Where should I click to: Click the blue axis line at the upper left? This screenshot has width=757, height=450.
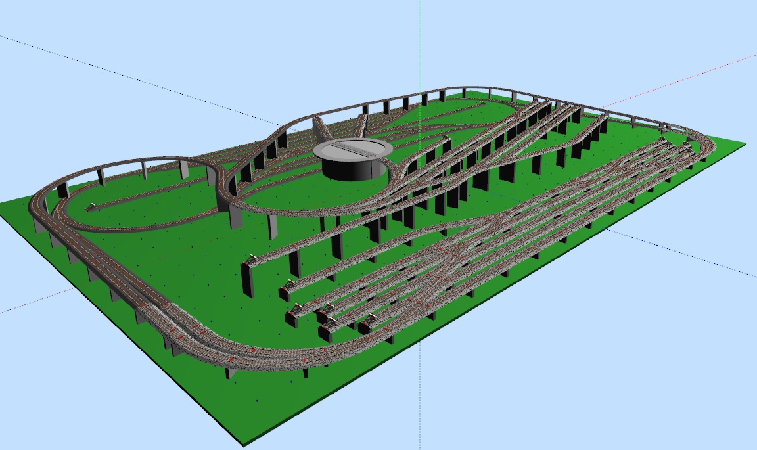131,80
